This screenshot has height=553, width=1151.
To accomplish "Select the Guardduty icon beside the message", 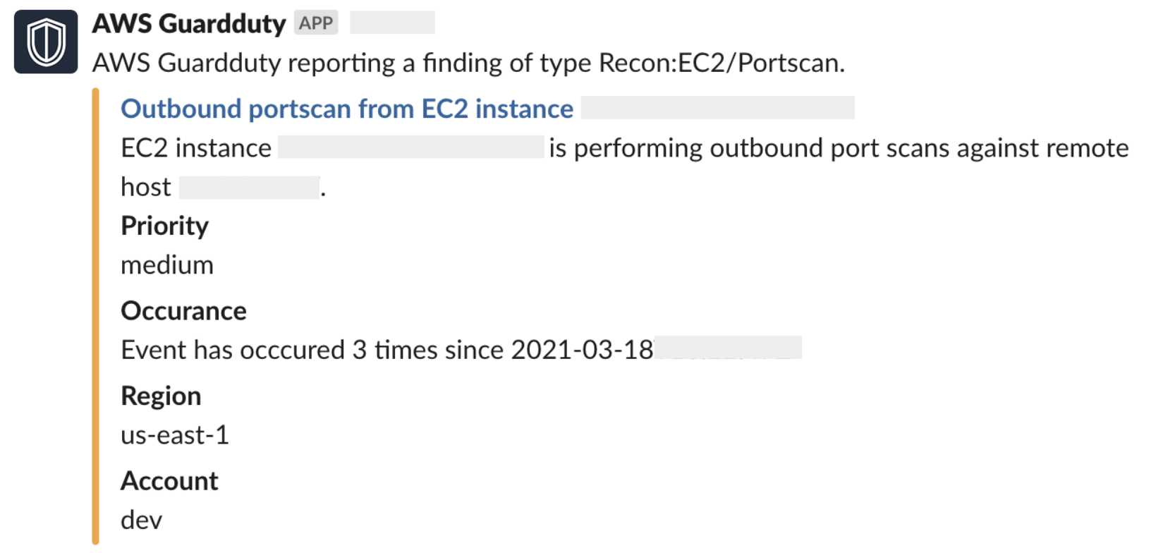I will 45,41.
